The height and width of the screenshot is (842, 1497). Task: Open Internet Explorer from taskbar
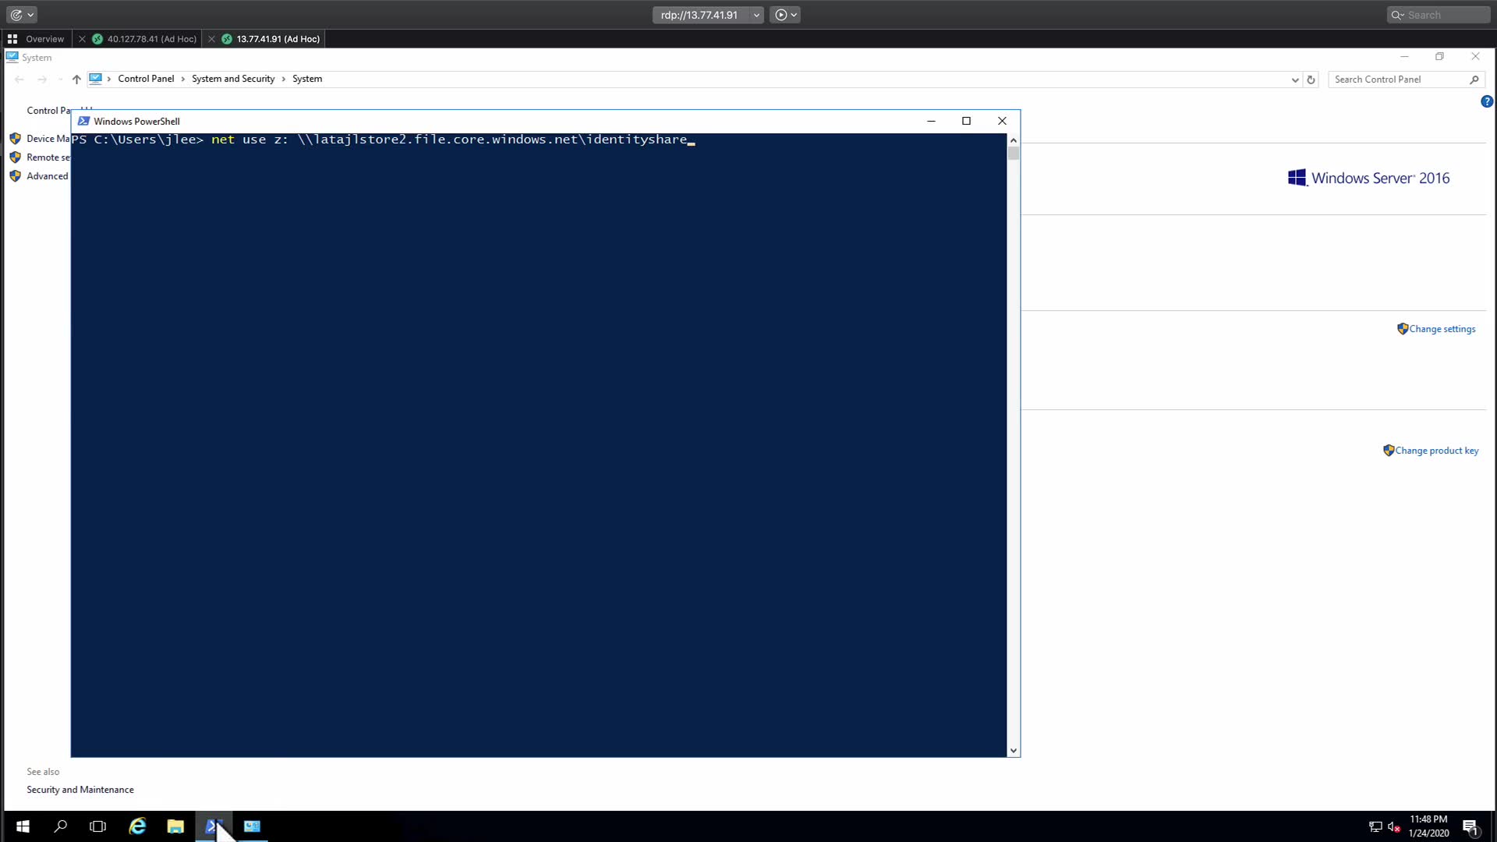click(x=137, y=826)
